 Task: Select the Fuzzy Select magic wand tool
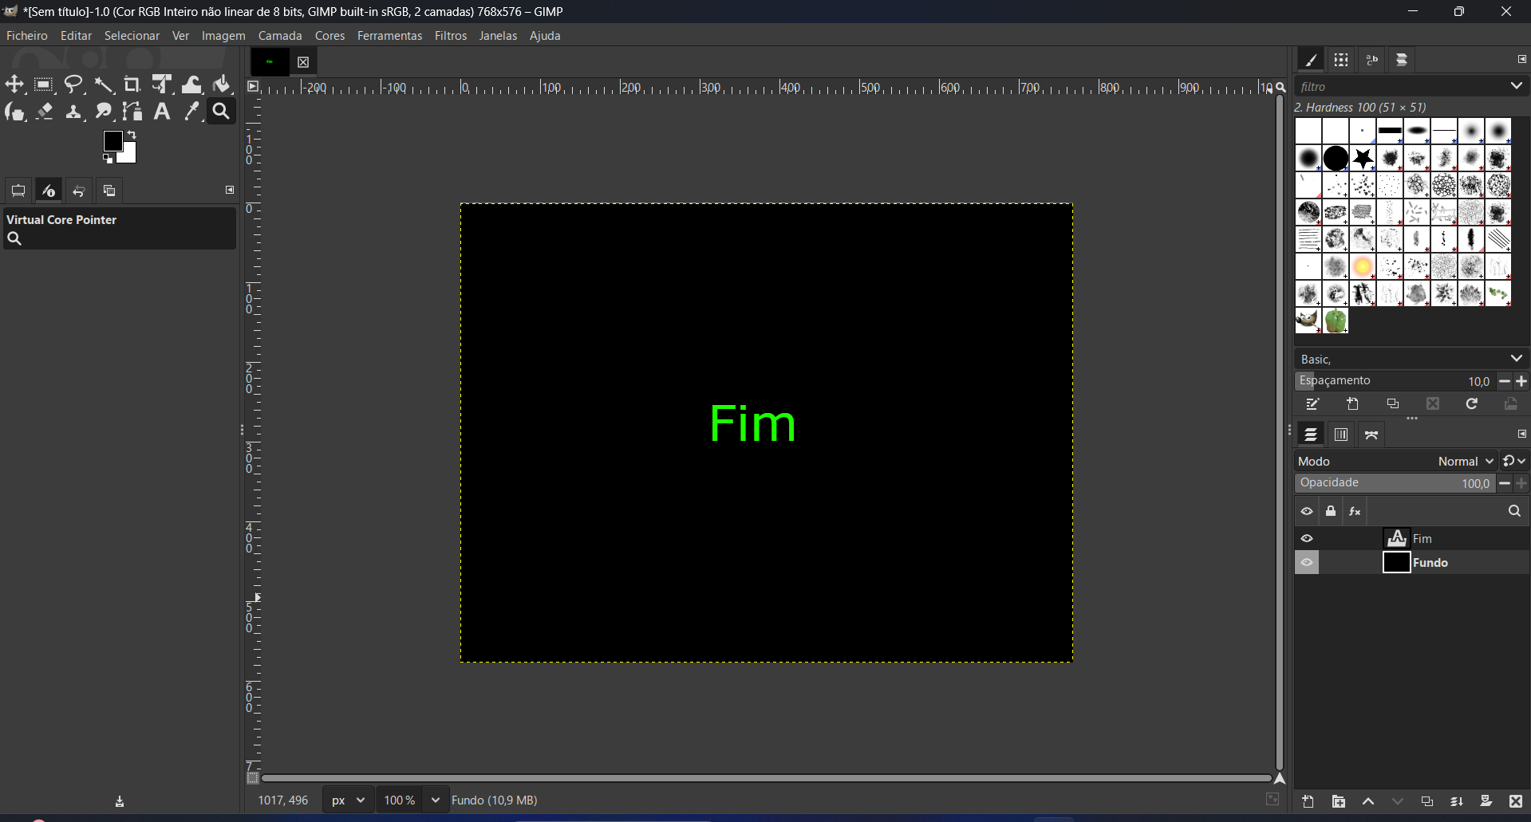(104, 85)
